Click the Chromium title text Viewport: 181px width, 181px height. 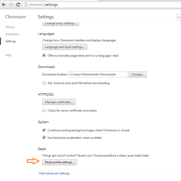[16, 17]
